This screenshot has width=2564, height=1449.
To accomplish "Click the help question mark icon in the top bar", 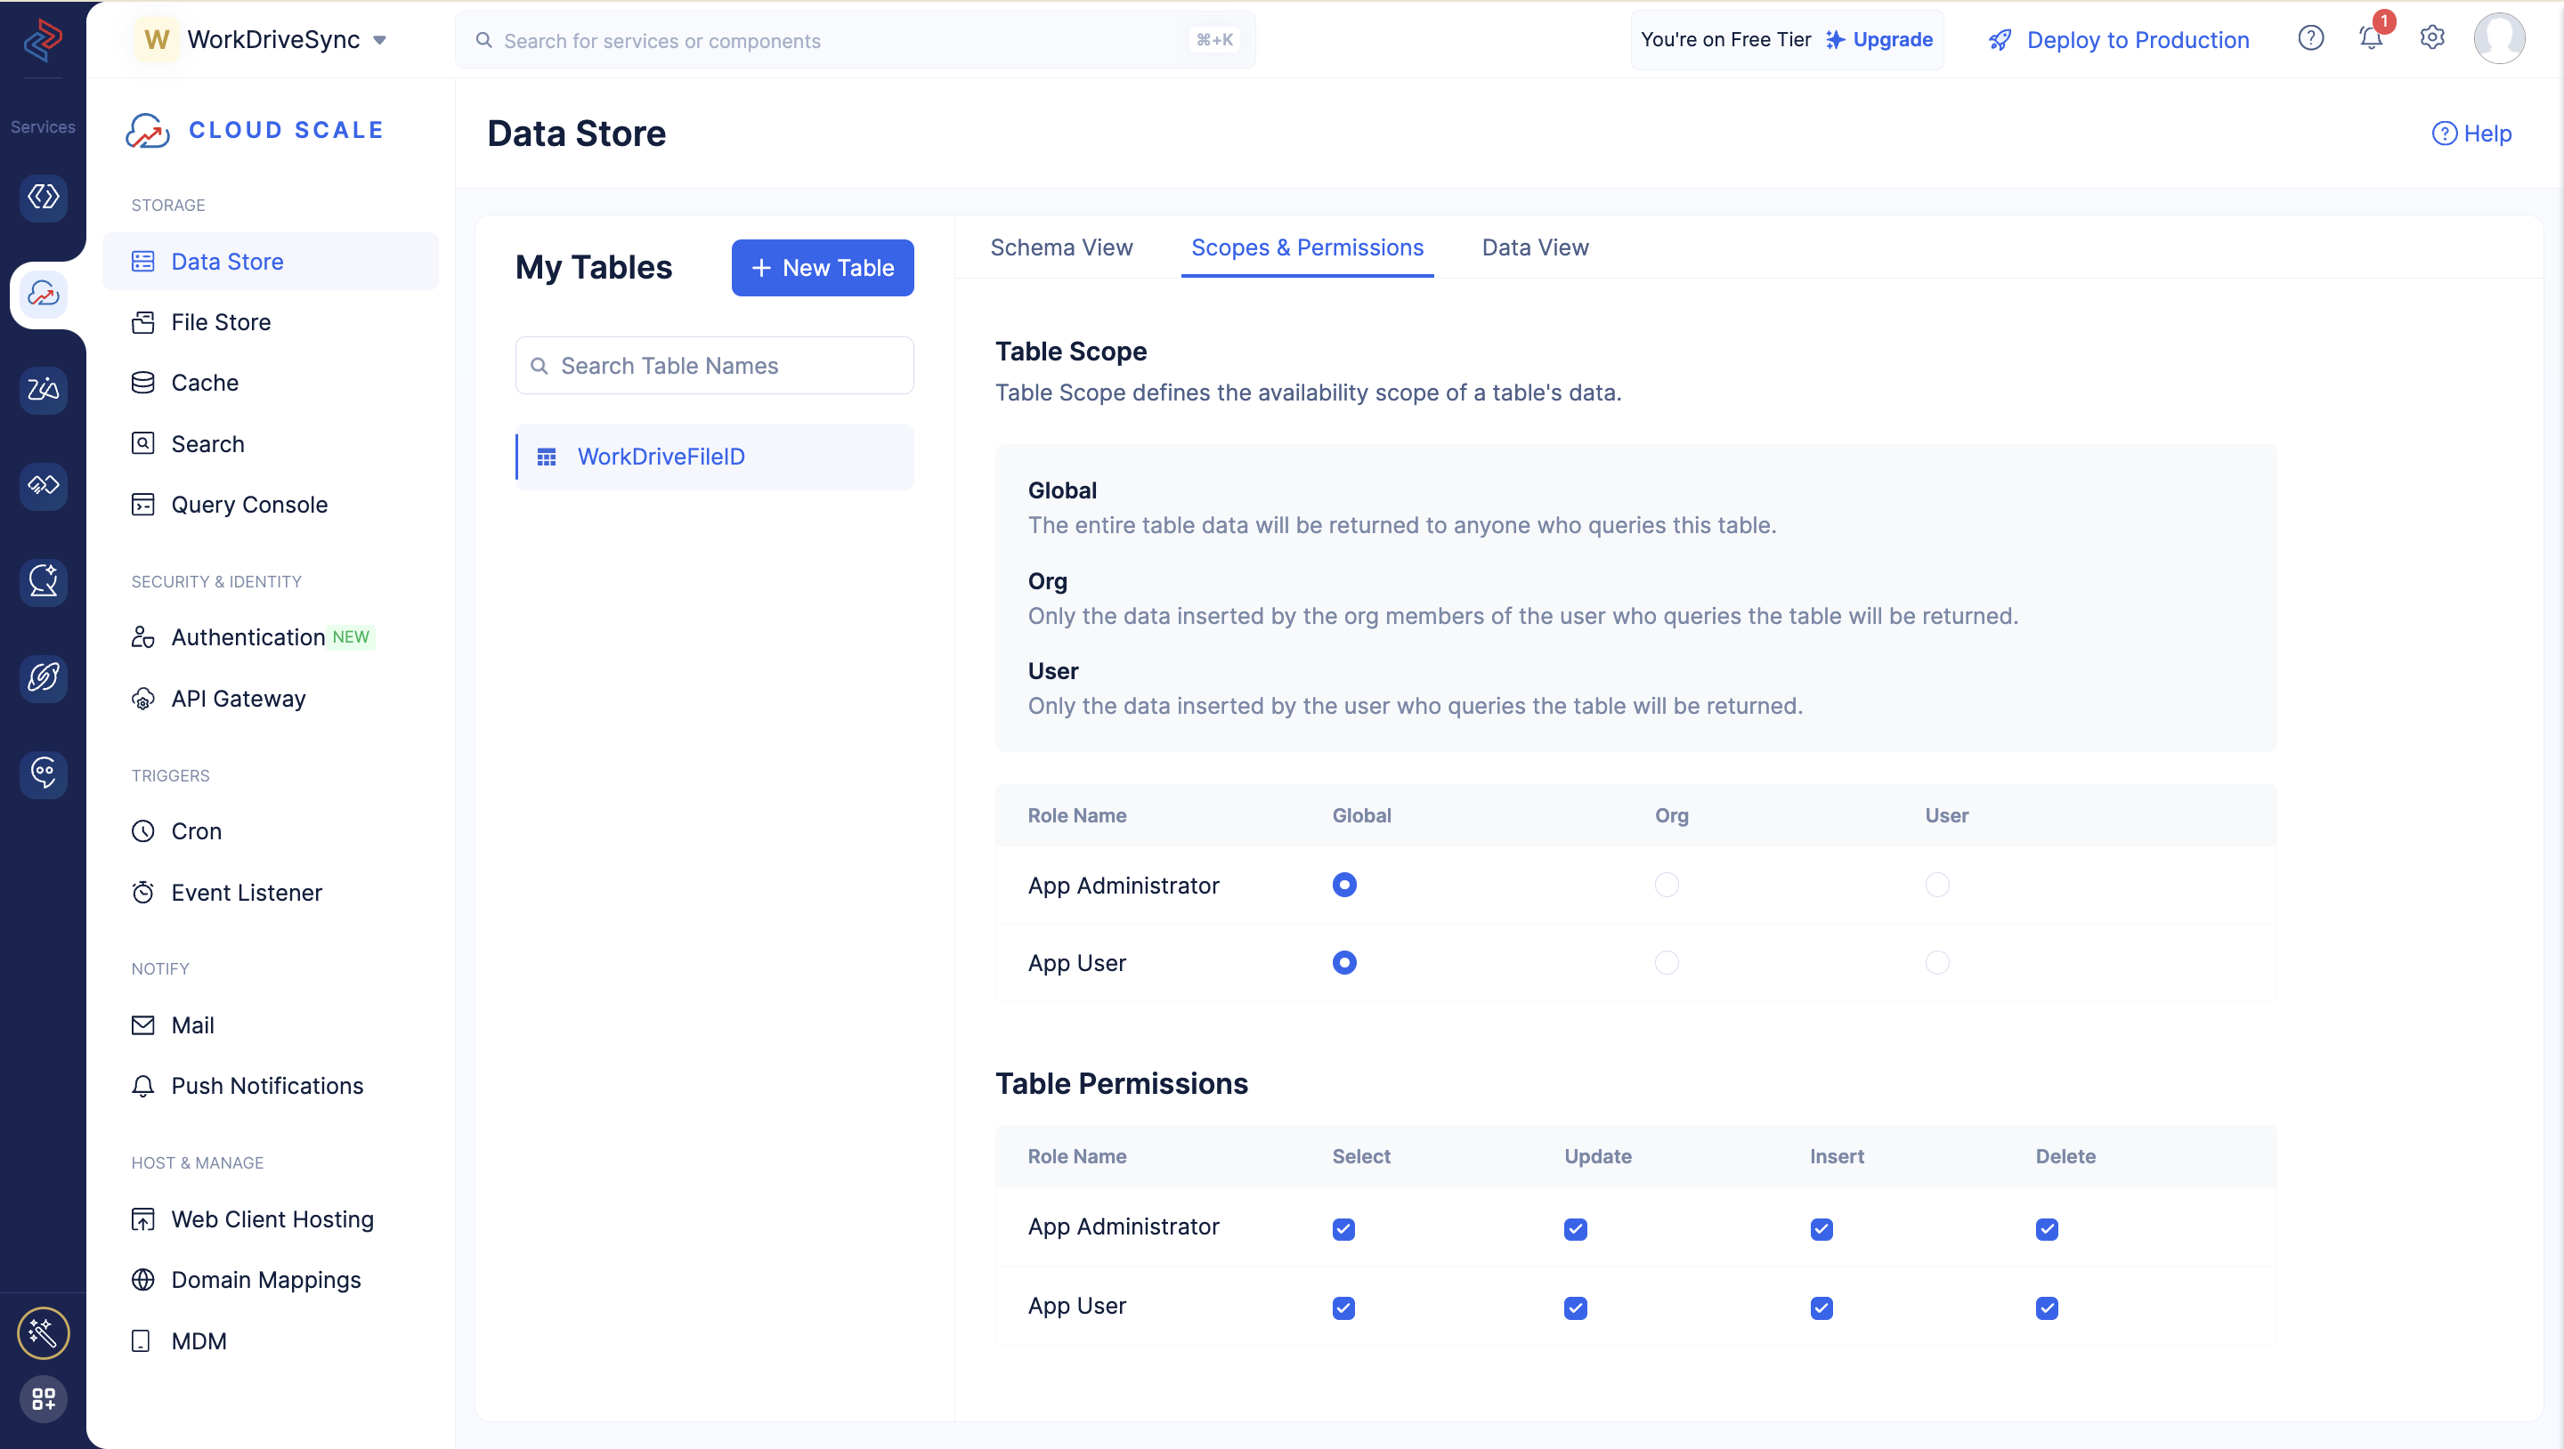I will (2310, 39).
